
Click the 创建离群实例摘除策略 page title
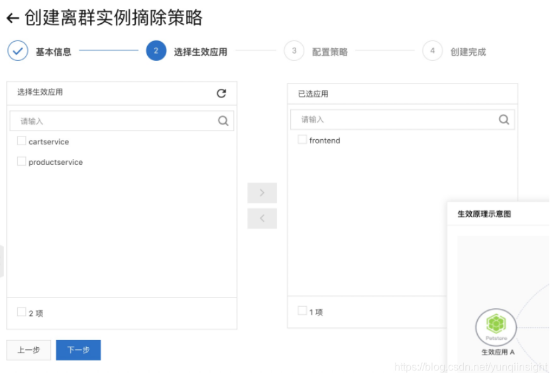tap(113, 18)
